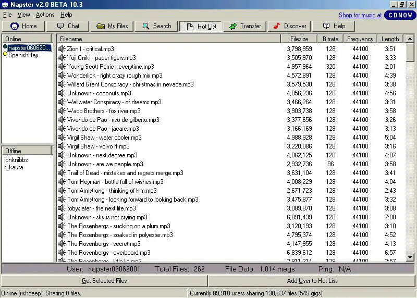Sort list by Length column header
The width and height of the screenshot is (417, 298).
pyautogui.click(x=390, y=39)
